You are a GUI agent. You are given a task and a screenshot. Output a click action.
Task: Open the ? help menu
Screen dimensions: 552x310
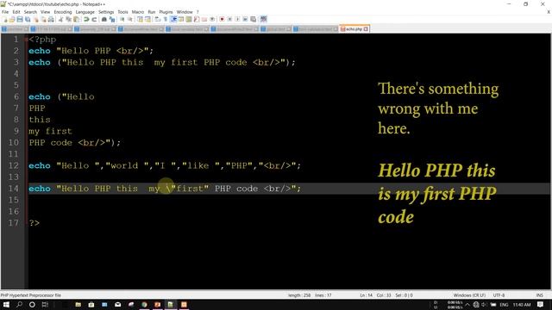198,12
